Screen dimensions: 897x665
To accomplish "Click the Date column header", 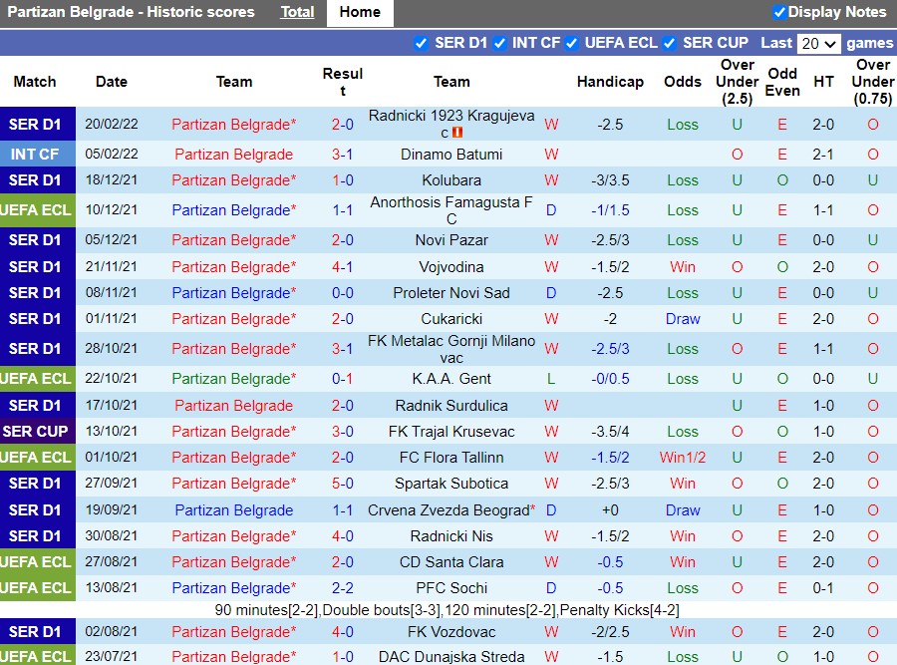I will coord(112,82).
